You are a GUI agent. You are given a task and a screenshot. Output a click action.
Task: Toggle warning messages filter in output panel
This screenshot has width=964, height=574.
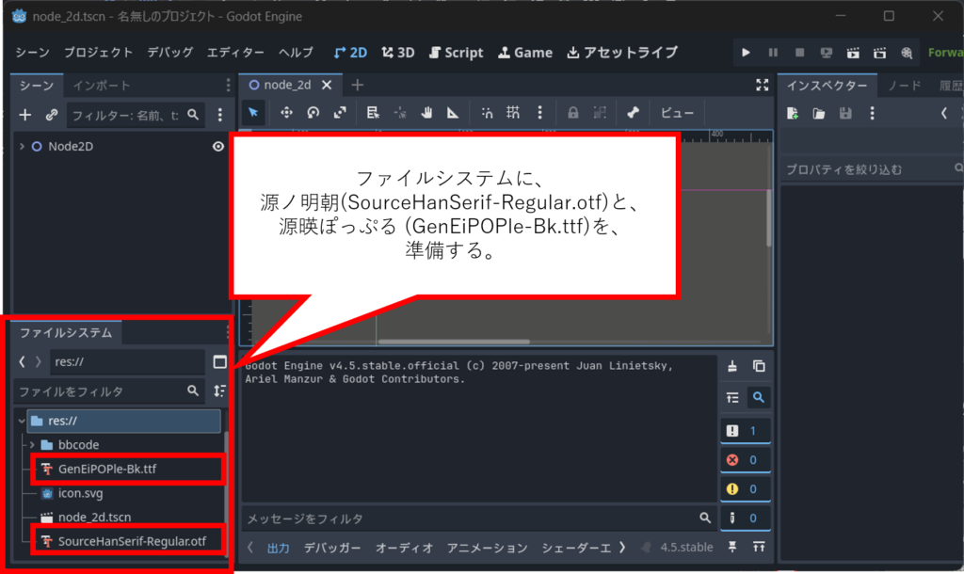tap(745, 489)
